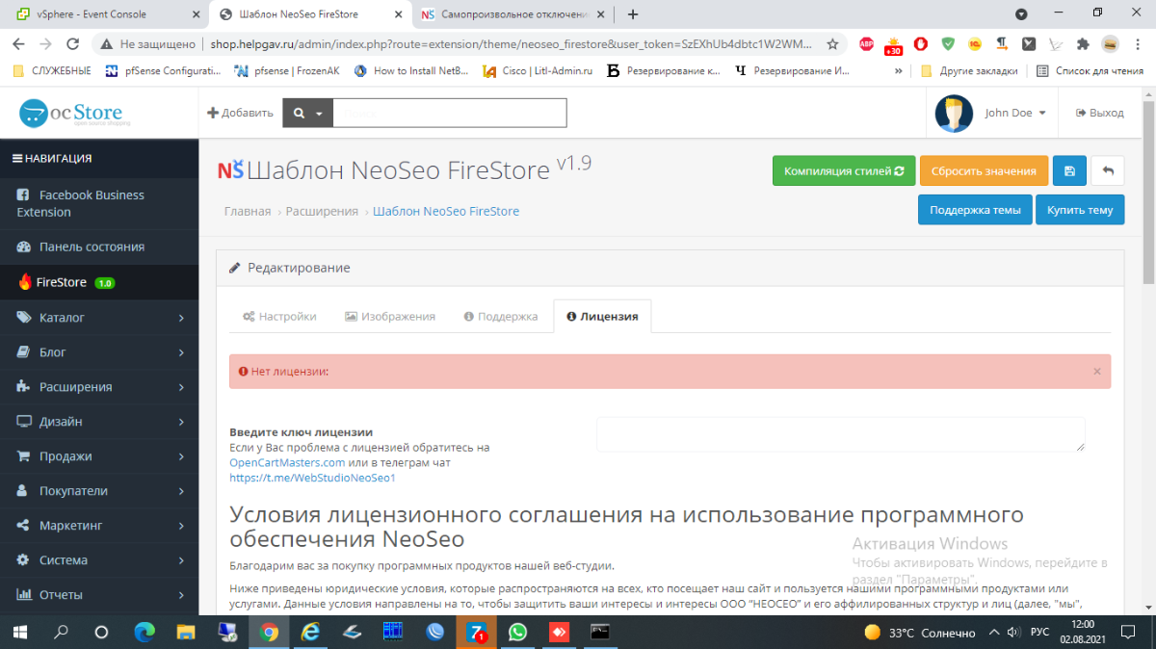Bookmark this page with star icon

[832, 44]
